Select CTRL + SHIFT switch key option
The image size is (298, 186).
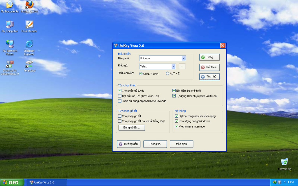[x=141, y=74]
